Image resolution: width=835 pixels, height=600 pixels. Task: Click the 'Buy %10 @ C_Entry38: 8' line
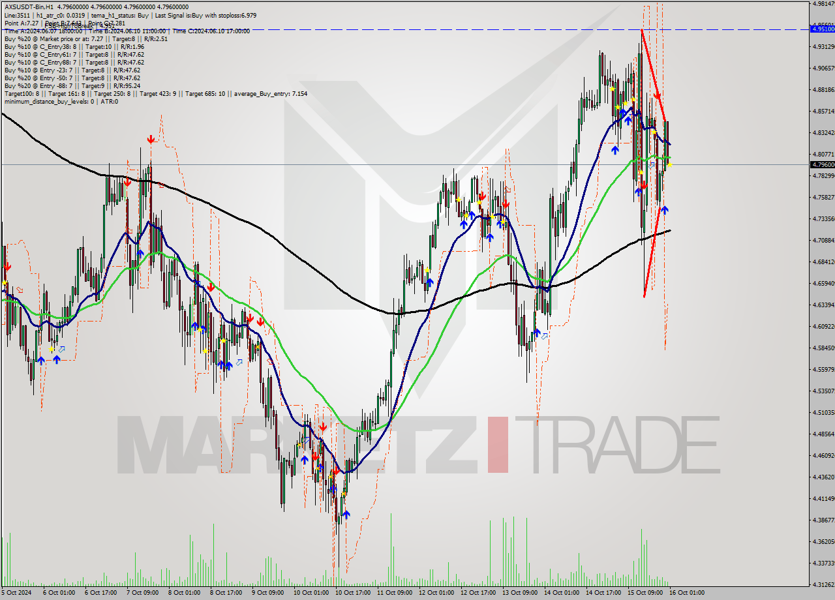coord(74,47)
